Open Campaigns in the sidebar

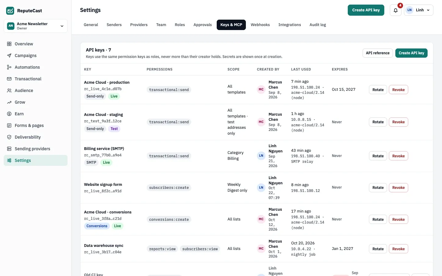pyautogui.click(x=36, y=56)
